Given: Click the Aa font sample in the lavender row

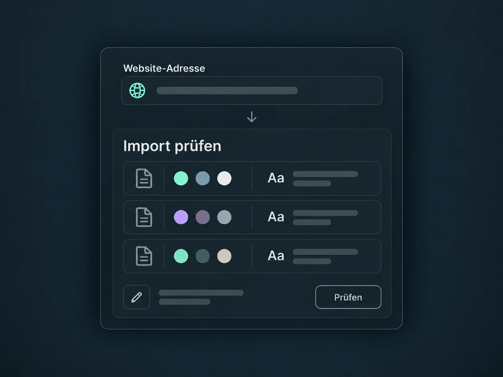Looking at the screenshot, I should 276,217.
